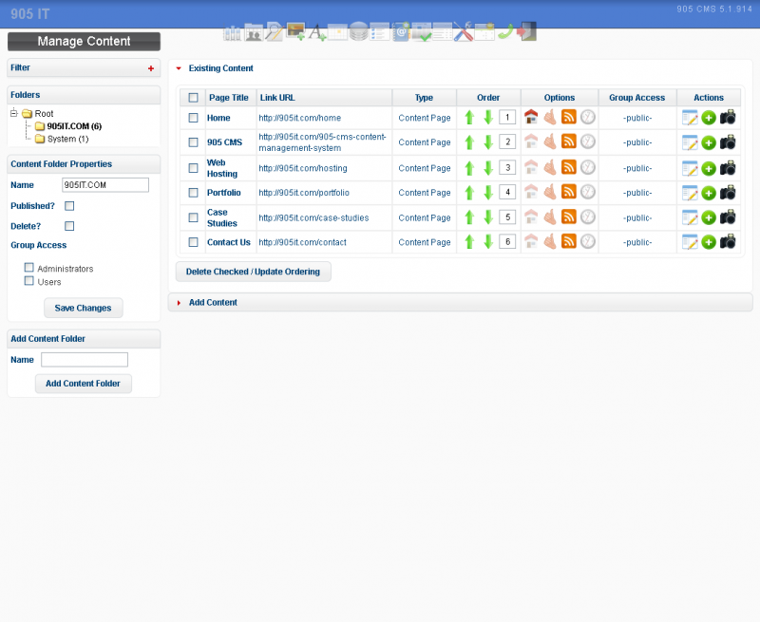
Task: Click camera icon in Web Hosting row
Action: tap(728, 168)
